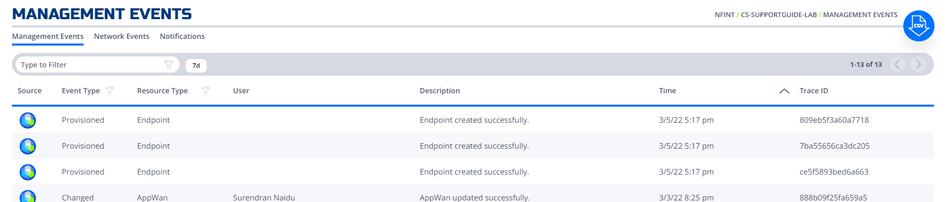
Task: Go to next page of events
Action: click(918, 64)
